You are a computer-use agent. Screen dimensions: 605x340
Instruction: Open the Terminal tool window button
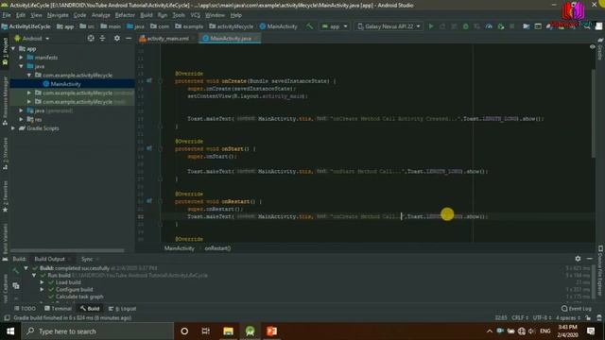58,309
